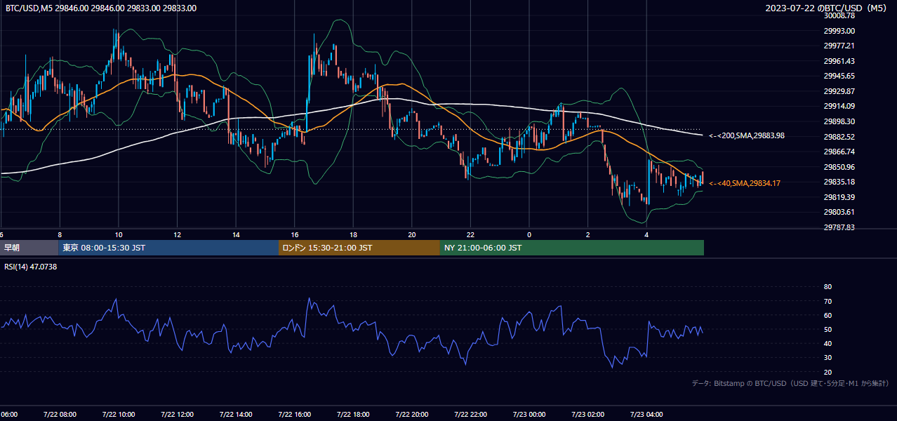Click price axis label 29819.39
897x421 pixels.
(839, 197)
